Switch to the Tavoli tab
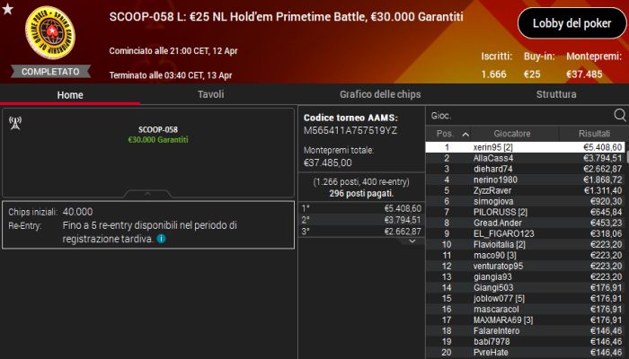The height and width of the screenshot is (359, 629). coord(210,94)
